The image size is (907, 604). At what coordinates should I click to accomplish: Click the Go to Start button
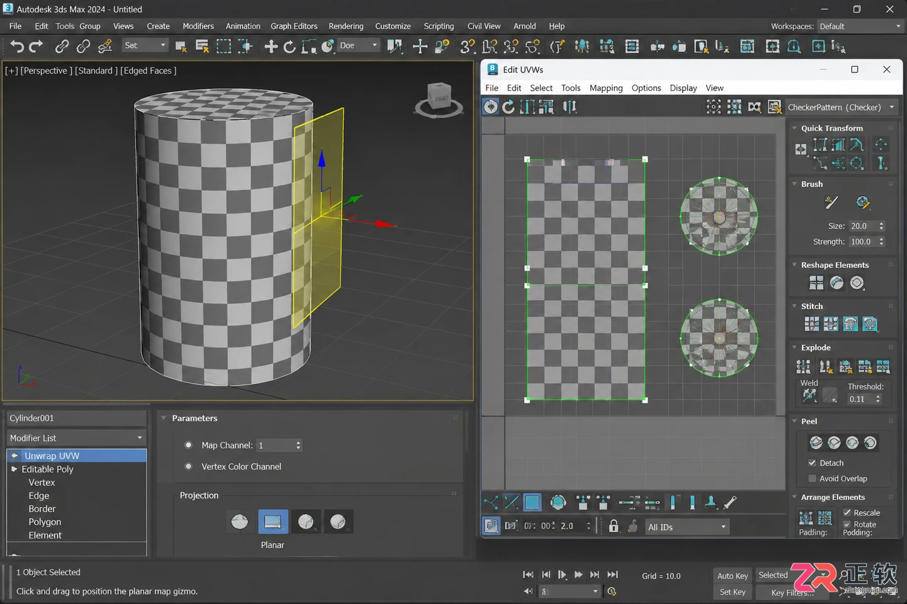[x=528, y=574]
